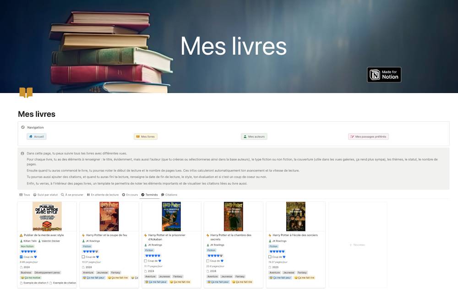Click the info icon in the callout
The height and width of the screenshot is (290, 458).
[x=22, y=153]
